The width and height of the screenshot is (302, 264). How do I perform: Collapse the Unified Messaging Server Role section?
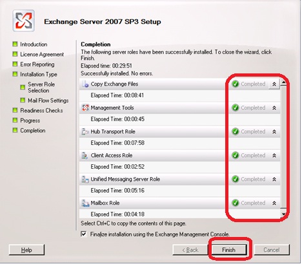[x=274, y=179]
